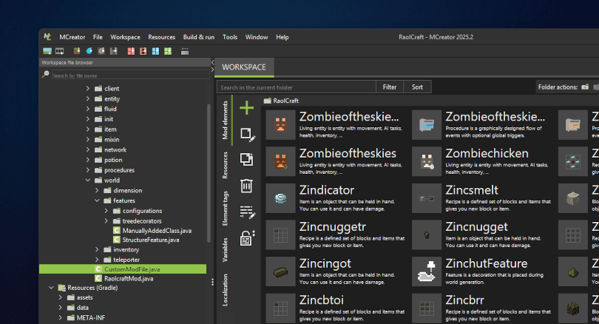Expand the dimension folder
The image size is (599, 324).
(97, 190)
